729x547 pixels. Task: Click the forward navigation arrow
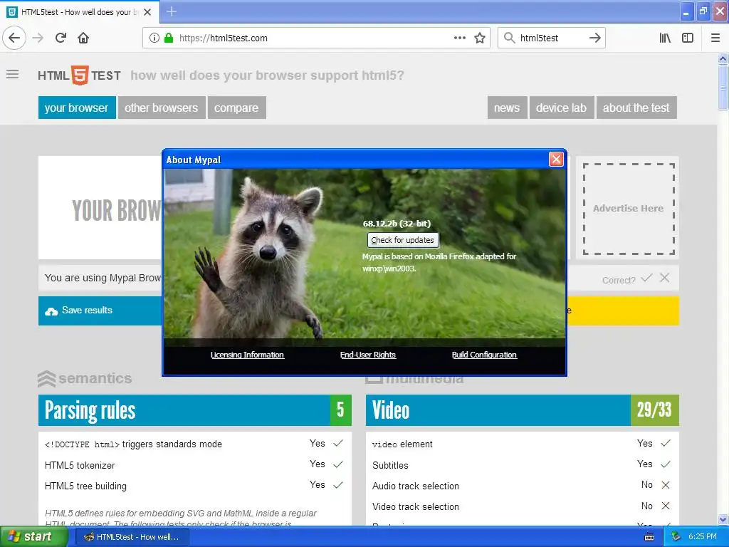click(38, 38)
